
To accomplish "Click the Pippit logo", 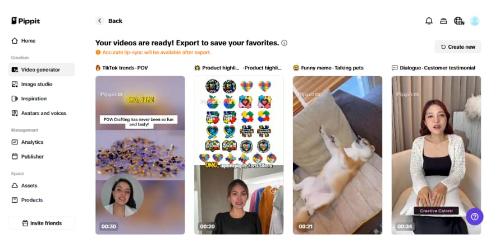I will click(26, 21).
